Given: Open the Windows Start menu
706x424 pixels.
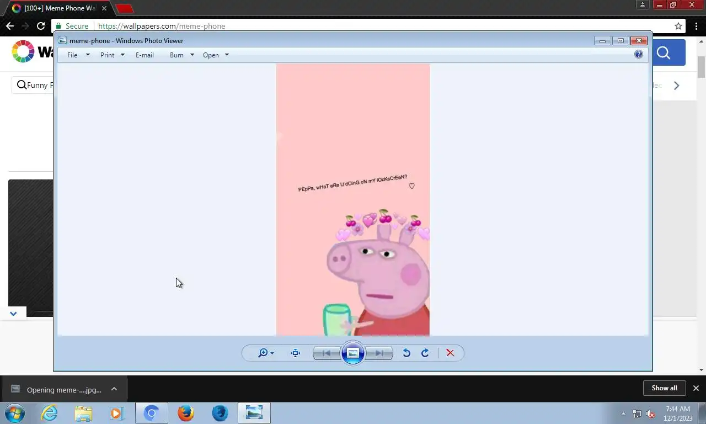Looking at the screenshot, I should click(x=15, y=413).
